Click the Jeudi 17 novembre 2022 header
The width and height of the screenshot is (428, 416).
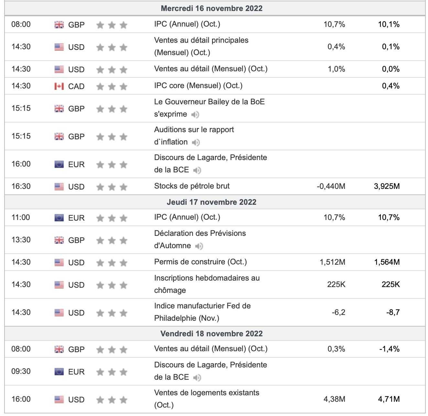tap(211, 202)
